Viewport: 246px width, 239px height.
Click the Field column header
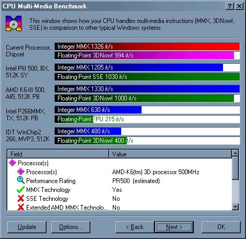click(58, 154)
